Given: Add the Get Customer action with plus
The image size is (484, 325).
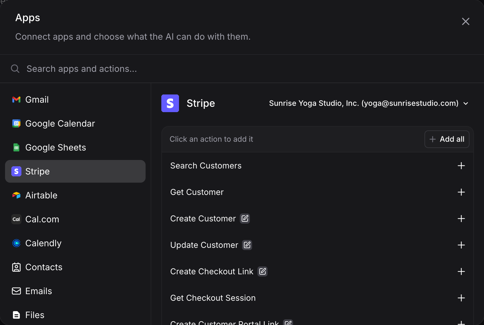Looking at the screenshot, I should pos(461,192).
